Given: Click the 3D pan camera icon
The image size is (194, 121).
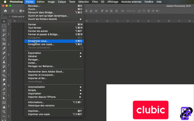Looking at the screenshot, I should point(149,11).
